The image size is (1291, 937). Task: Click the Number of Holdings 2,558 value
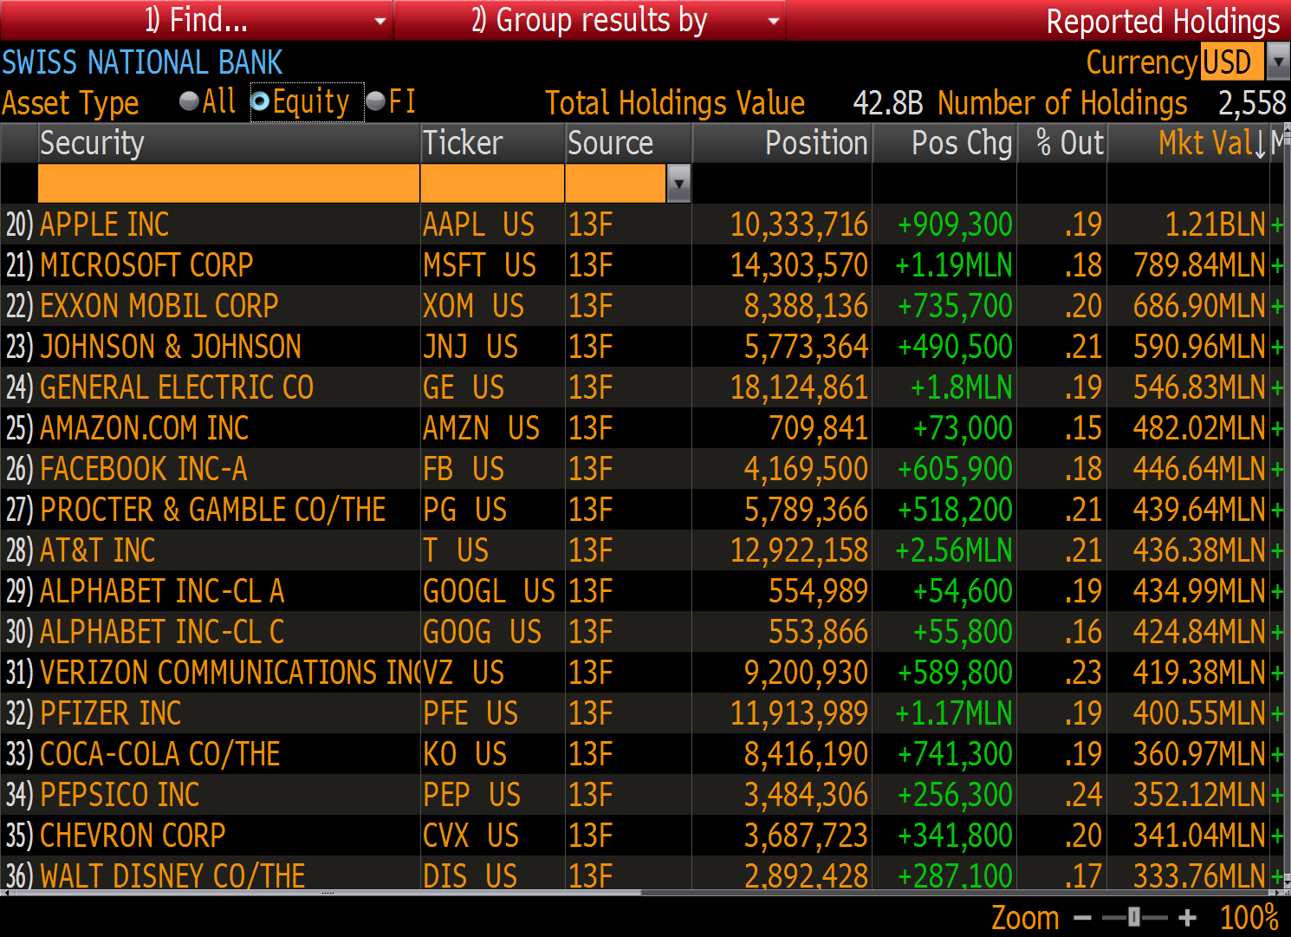tap(1252, 103)
